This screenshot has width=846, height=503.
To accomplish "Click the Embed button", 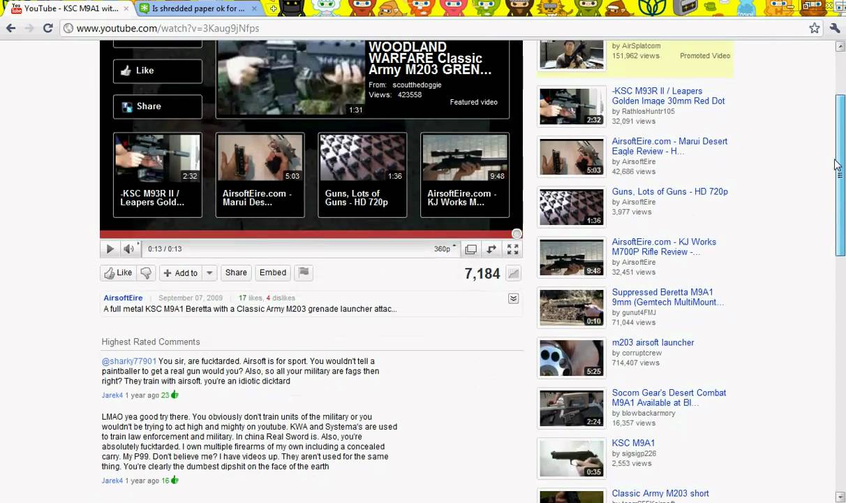I will click(273, 273).
